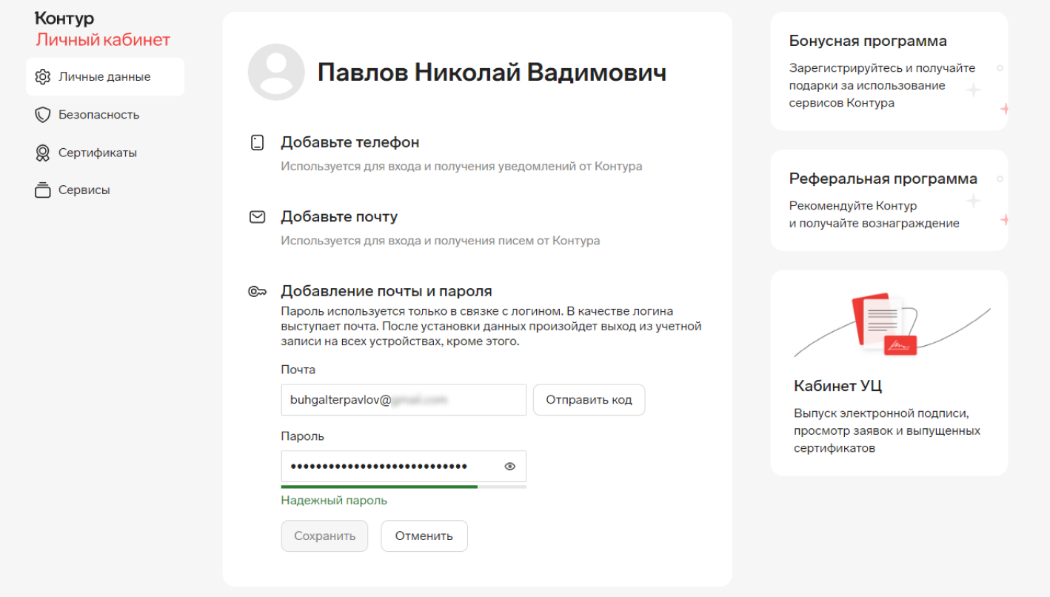Click the Сохранить button

coord(324,536)
